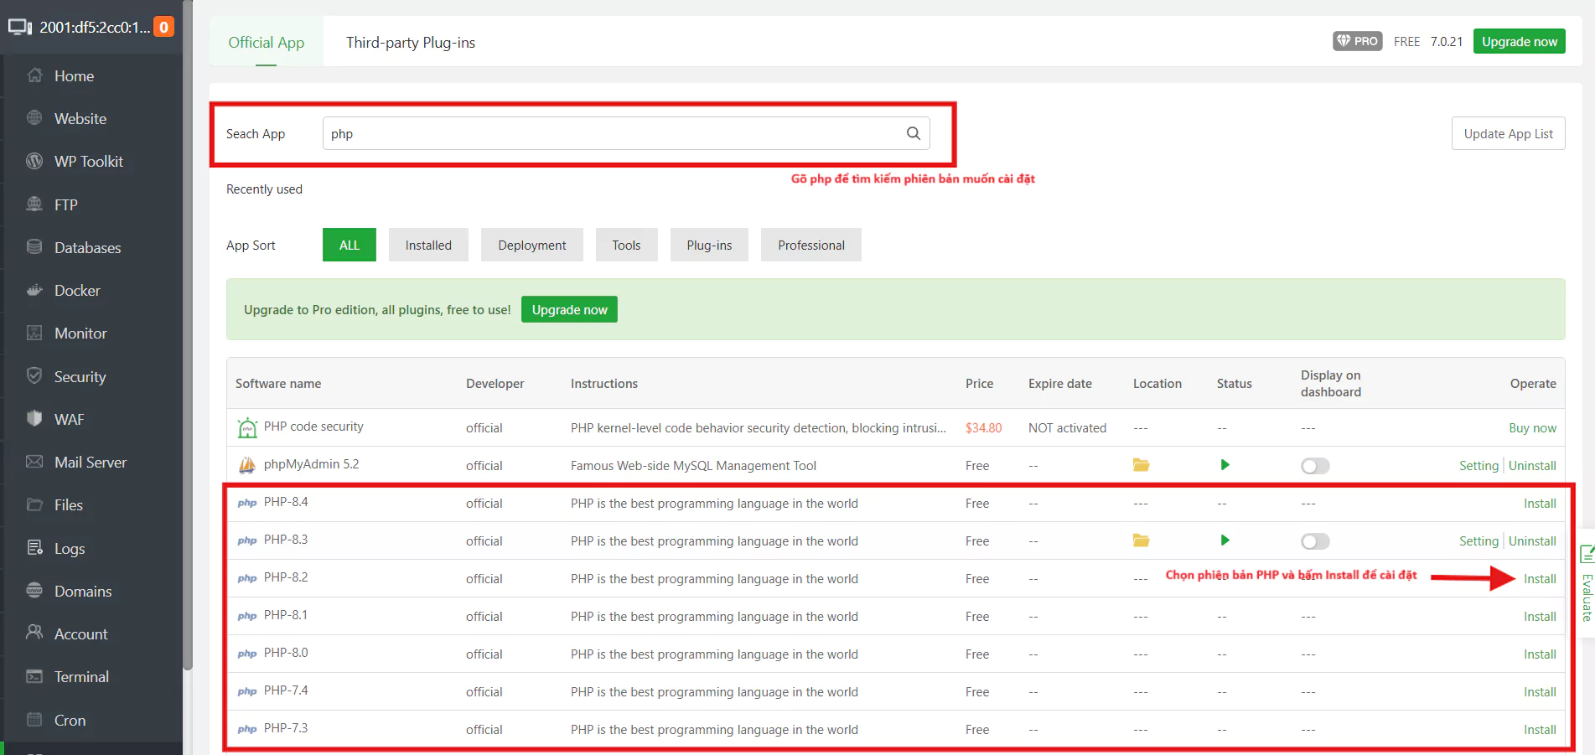Click the Databases icon
Image resolution: width=1595 pixels, height=755 pixels.
point(34,247)
